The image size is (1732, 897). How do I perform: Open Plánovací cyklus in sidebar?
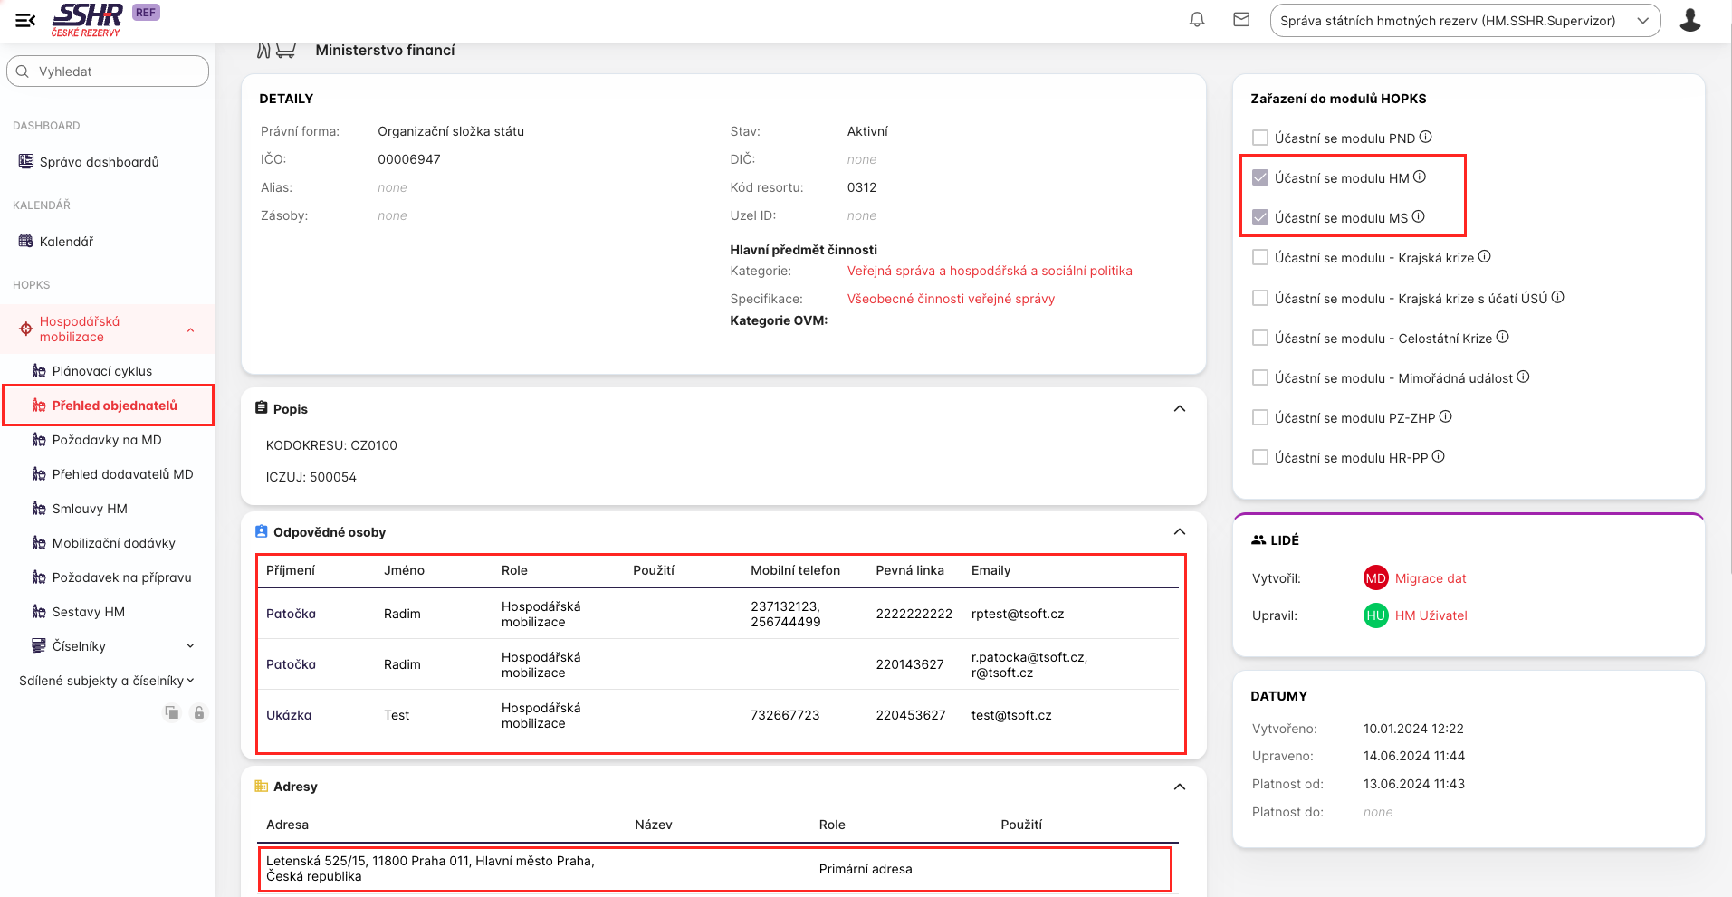tap(101, 371)
